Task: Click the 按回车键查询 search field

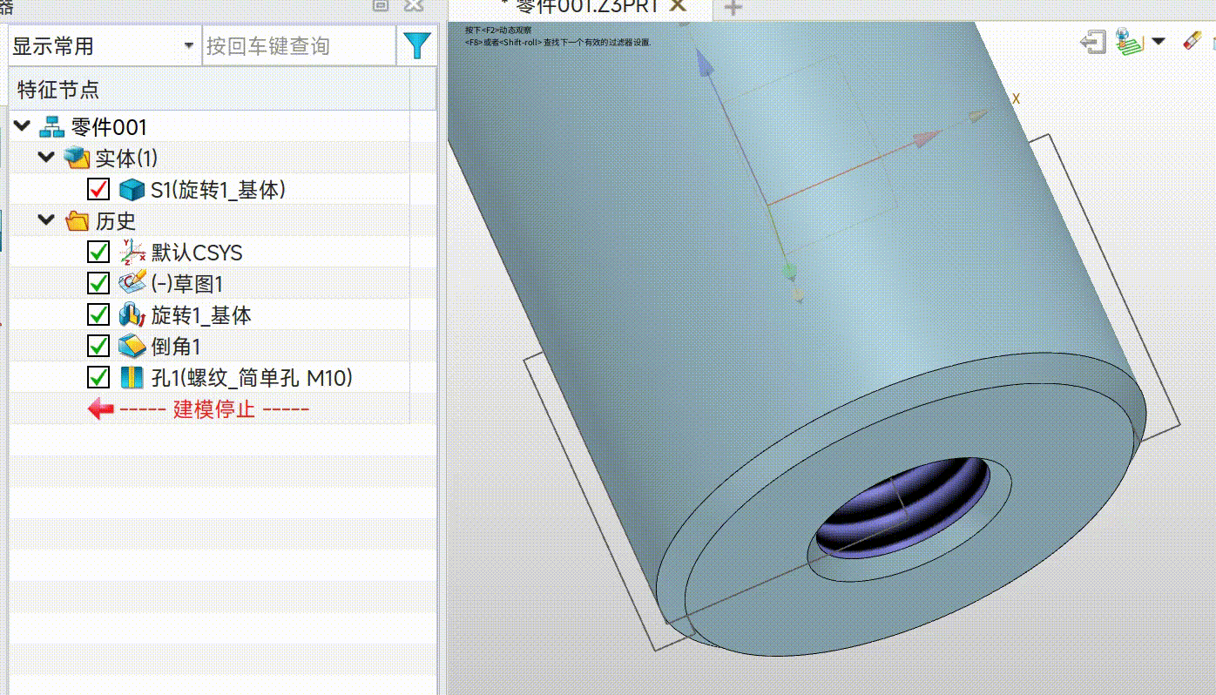Action: click(x=299, y=46)
